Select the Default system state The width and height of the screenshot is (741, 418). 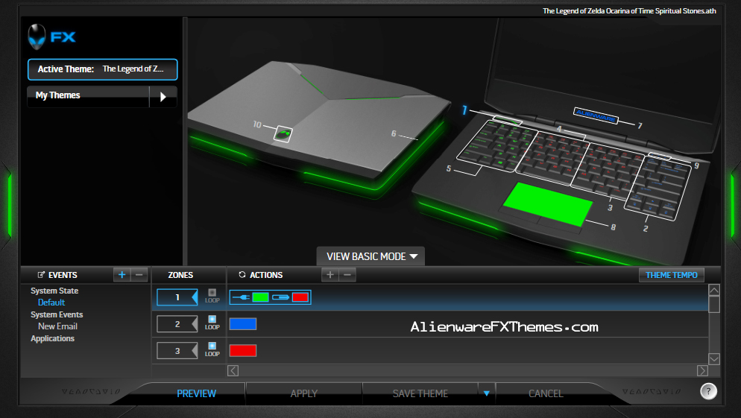click(51, 303)
